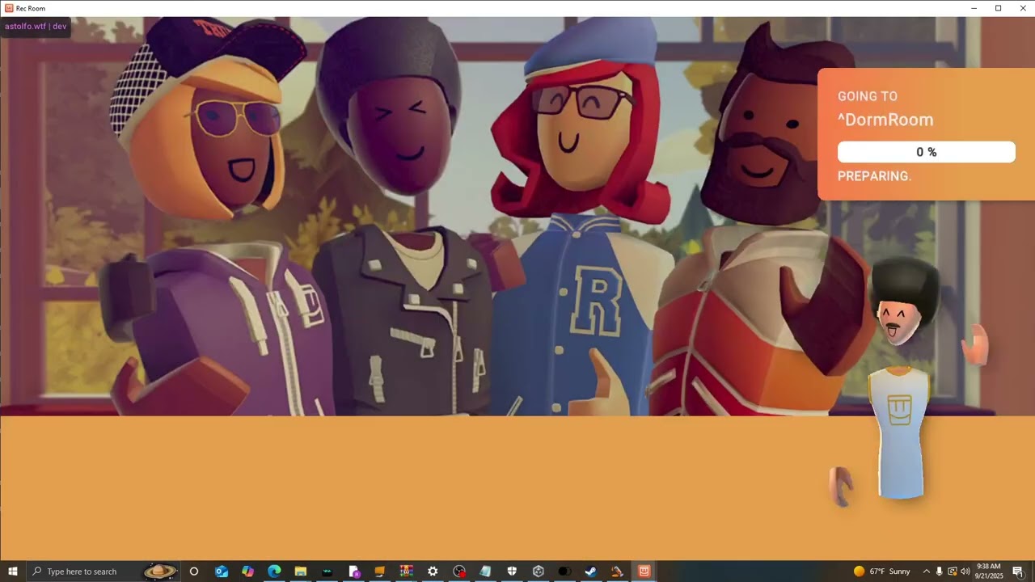Open the orange paint tool taskbar icon

pos(617,571)
